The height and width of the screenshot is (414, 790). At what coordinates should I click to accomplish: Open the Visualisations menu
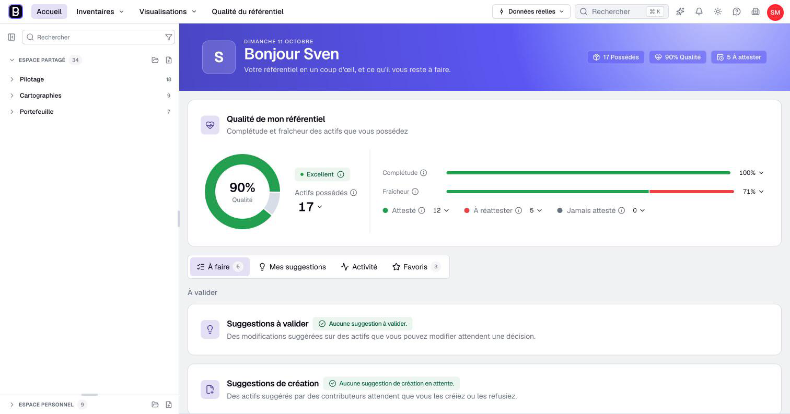(168, 11)
